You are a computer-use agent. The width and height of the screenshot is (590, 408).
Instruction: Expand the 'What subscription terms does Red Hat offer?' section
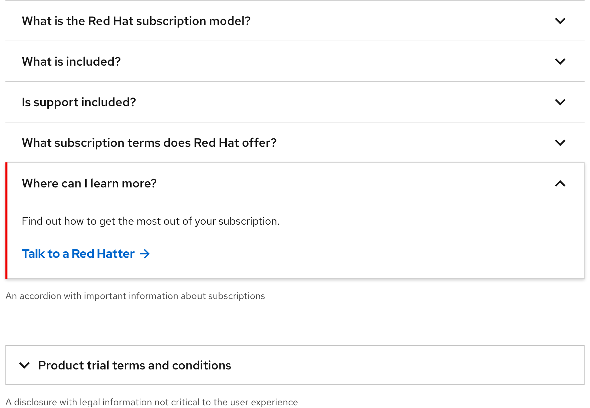(149, 143)
